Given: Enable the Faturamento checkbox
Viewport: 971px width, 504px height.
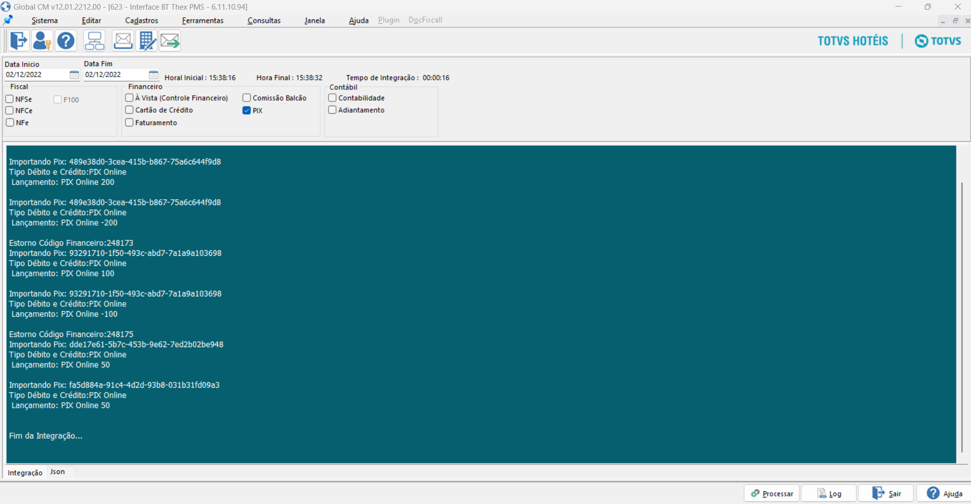Looking at the screenshot, I should 129,122.
